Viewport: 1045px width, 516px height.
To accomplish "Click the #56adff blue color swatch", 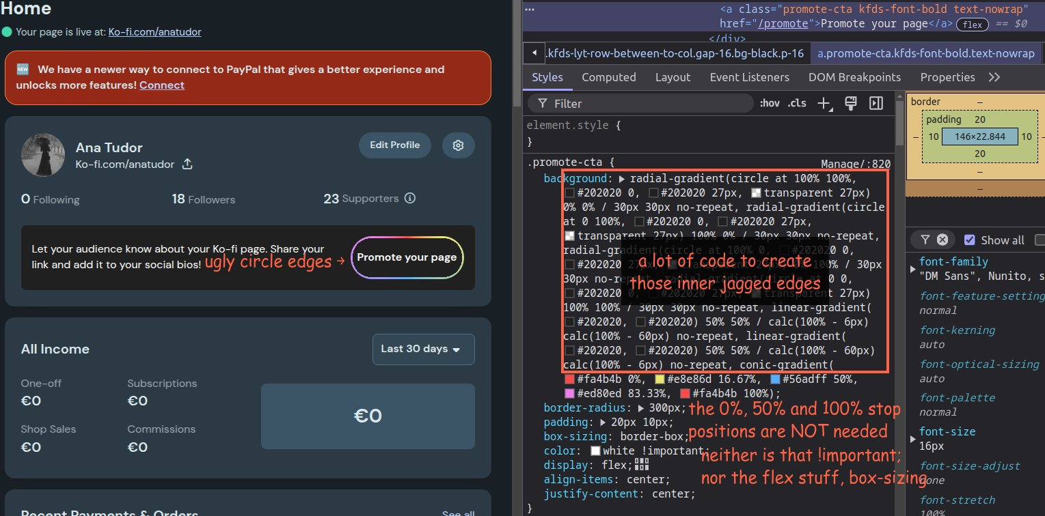I will [x=775, y=379].
